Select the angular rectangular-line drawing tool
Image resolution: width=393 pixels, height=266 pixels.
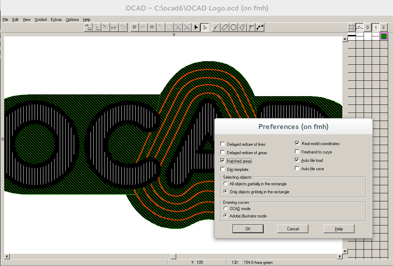click(242, 27)
